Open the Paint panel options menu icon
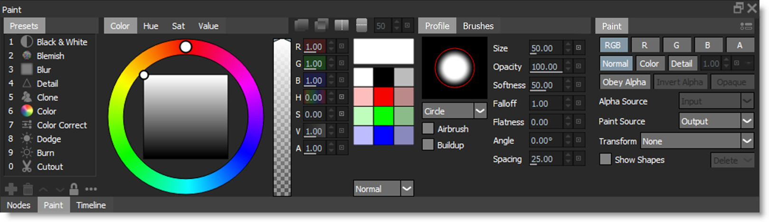 [746, 27]
